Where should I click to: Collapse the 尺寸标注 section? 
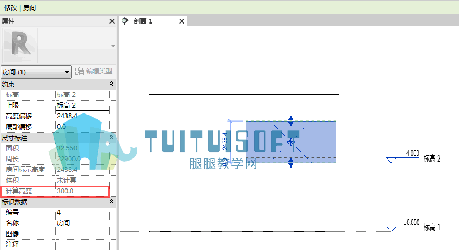pyautogui.click(x=111, y=138)
